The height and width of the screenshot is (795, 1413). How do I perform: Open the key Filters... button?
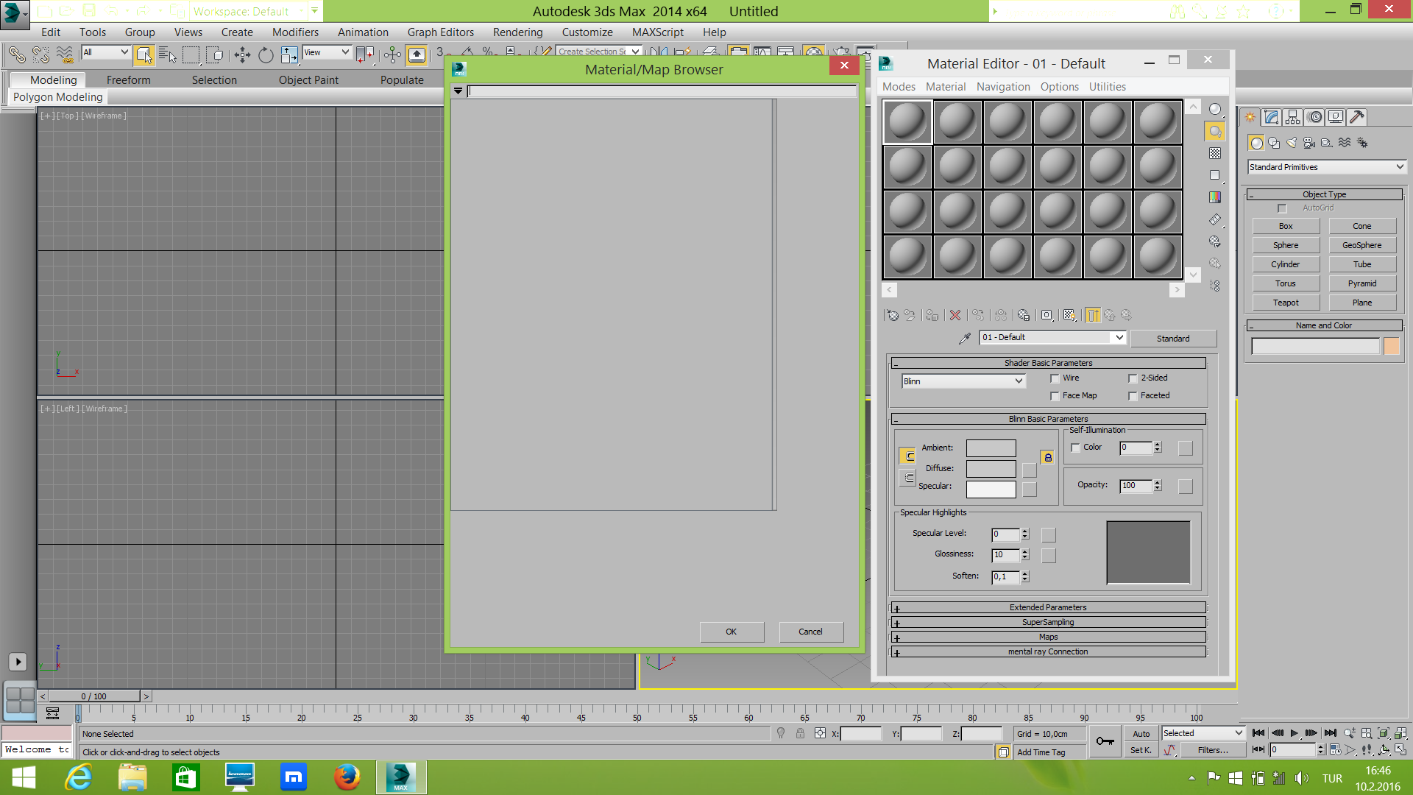[x=1212, y=750]
